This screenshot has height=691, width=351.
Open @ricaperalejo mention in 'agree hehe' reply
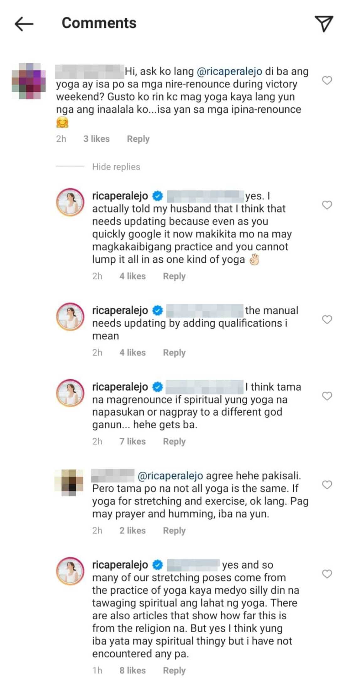click(x=170, y=476)
